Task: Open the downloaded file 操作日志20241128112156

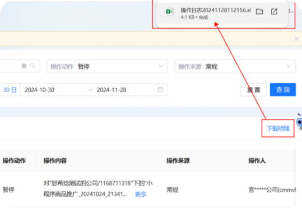Action: (x=216, y=10)
